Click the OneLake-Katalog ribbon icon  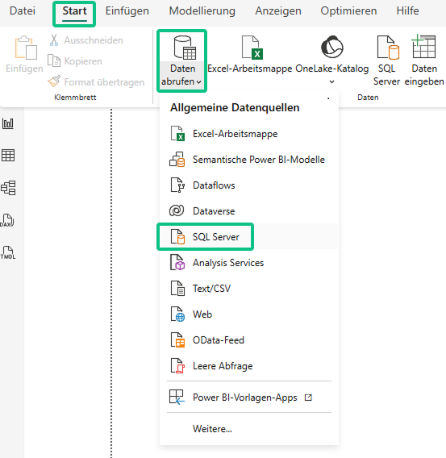(332, 47)
